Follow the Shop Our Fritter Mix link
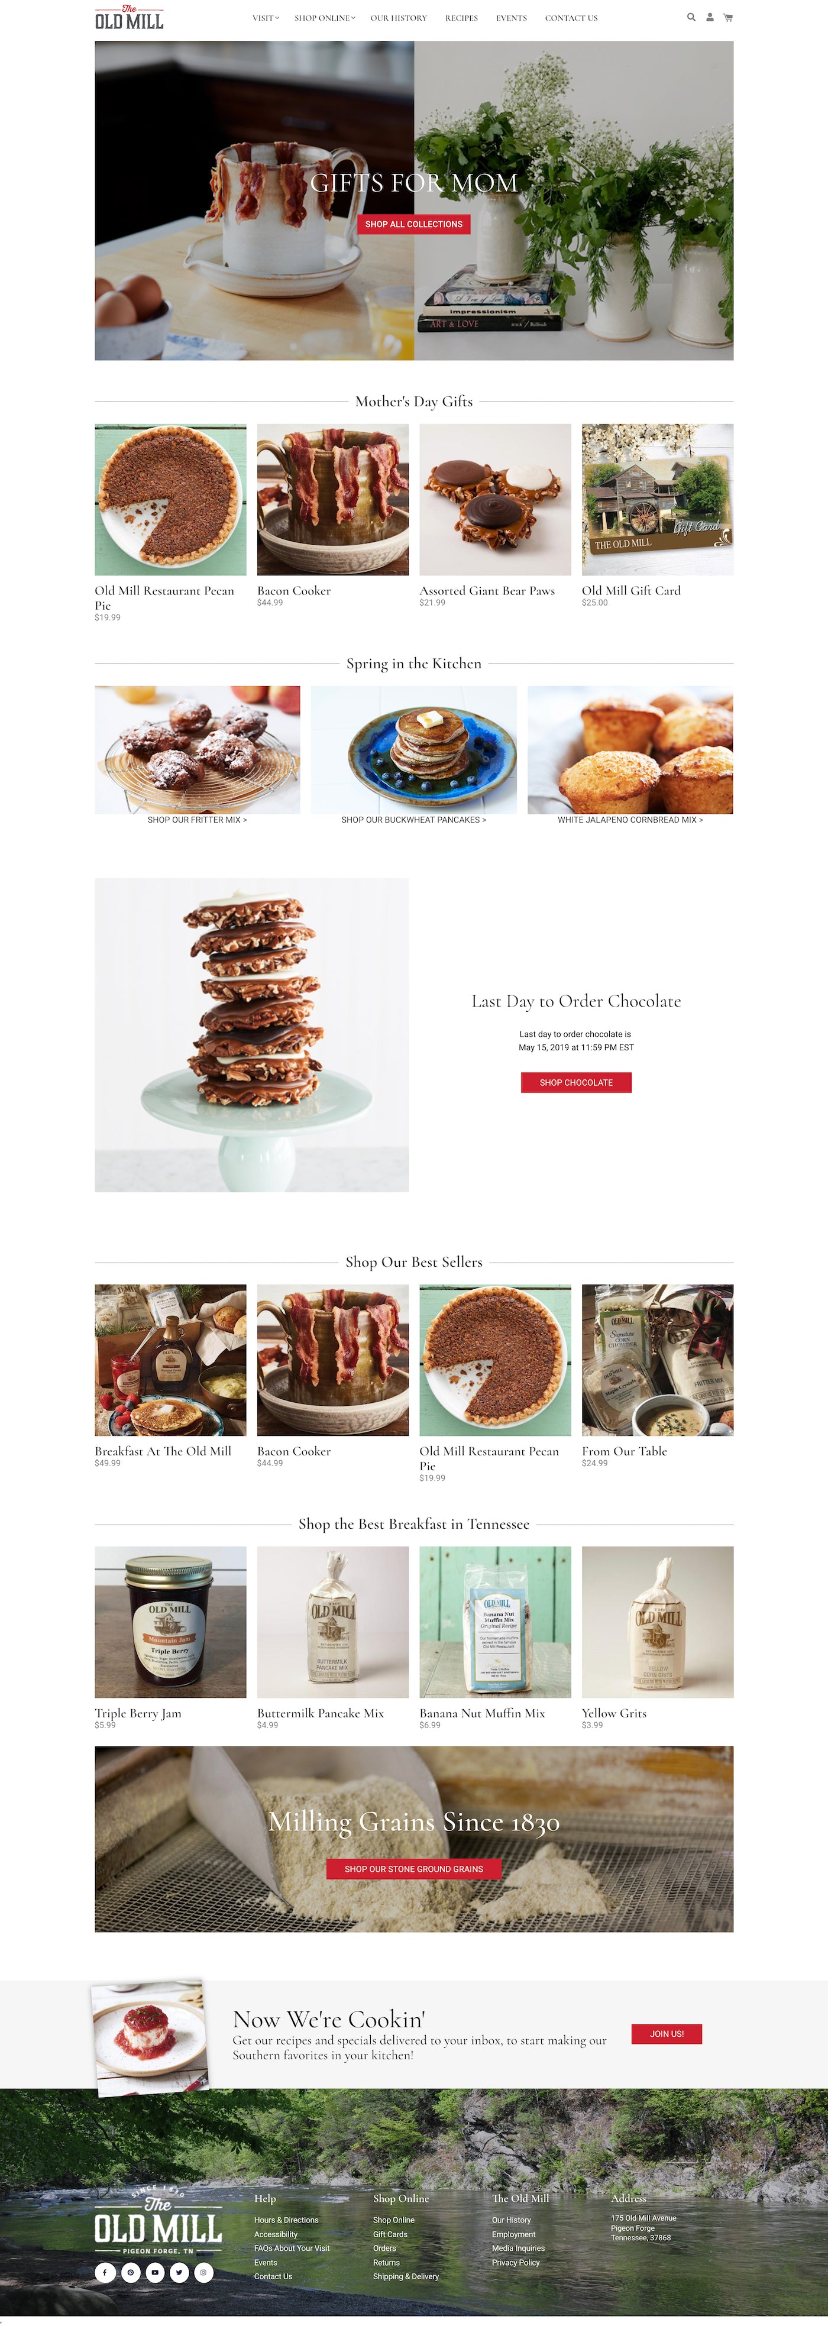Image resolution: width=828 pixels, height=2326 pixels. click(197, 820)
